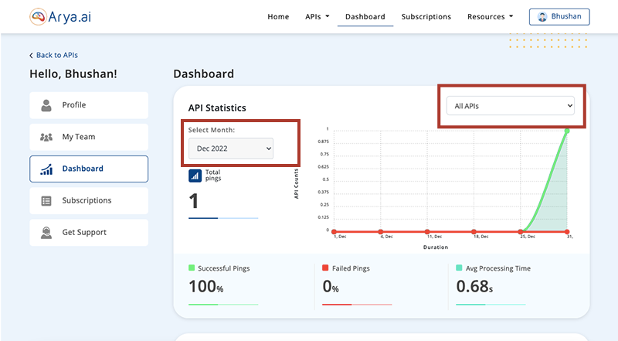
Task: Click the red data point at 4, Dec
Action: [381, 232]
